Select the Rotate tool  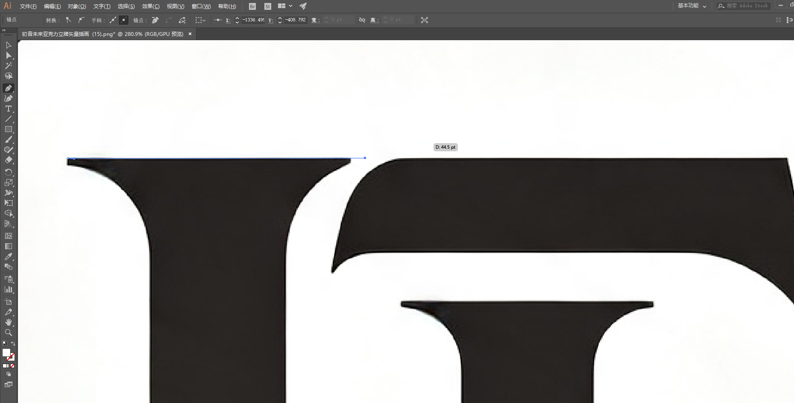point(9,172)
